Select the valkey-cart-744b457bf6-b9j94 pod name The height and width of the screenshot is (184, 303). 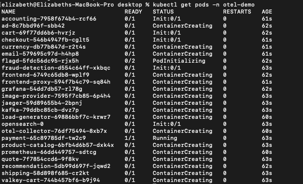point(51,180)
